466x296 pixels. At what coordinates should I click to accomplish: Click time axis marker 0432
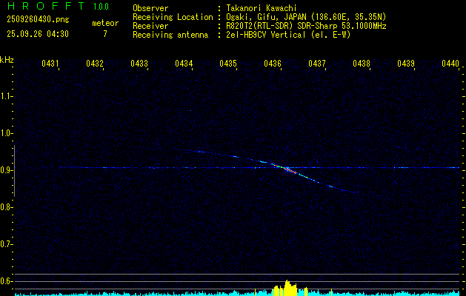95,63
